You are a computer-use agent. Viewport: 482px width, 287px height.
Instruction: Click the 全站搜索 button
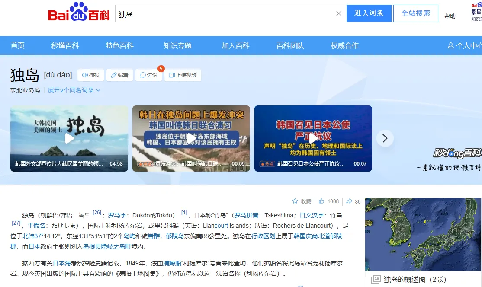point(415,13)
